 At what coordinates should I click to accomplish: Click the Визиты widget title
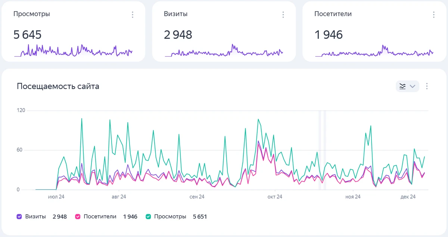(175, 14)
